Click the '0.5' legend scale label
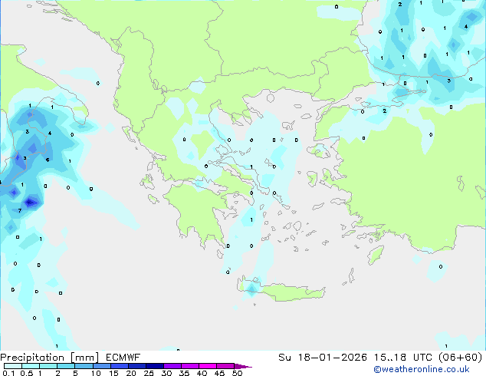The image size is (486, 376). tap(27, 373)
